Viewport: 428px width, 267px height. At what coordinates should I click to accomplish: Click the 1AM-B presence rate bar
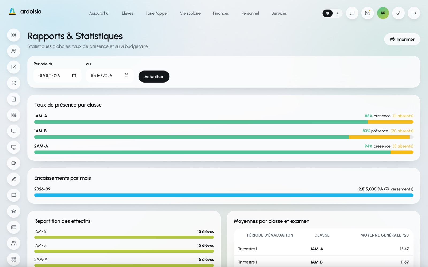click(224, 137)
